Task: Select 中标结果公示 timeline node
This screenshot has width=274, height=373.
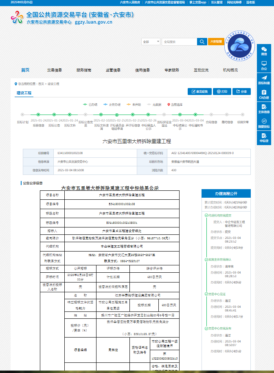Action: [180, 115]
